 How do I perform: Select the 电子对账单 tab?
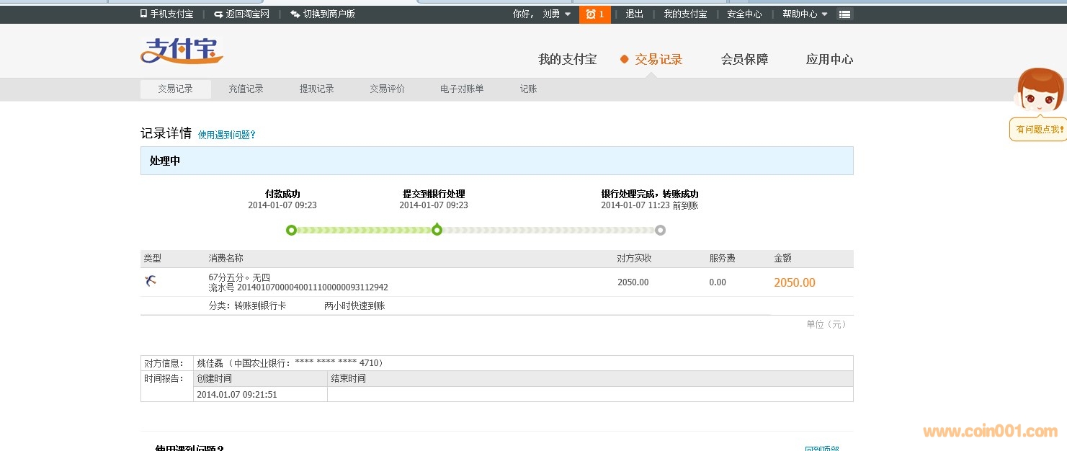click(x=462, y=89)
